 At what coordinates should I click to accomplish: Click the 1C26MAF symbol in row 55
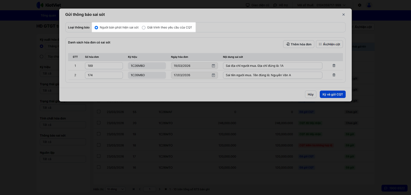(165, 112)
